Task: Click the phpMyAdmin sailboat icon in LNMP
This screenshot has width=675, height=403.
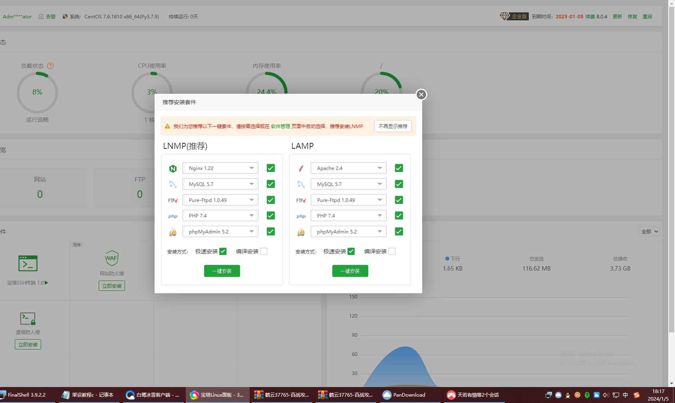Action: point(173,232)
